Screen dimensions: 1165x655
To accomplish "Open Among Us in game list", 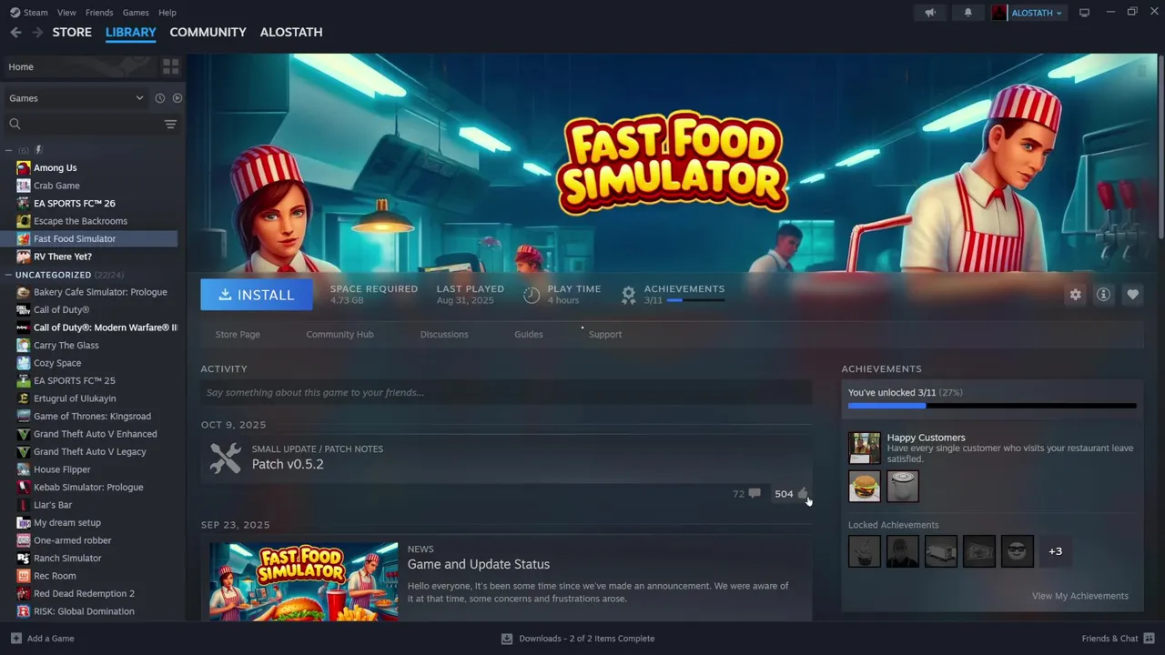I will click(x=55, y=167).
